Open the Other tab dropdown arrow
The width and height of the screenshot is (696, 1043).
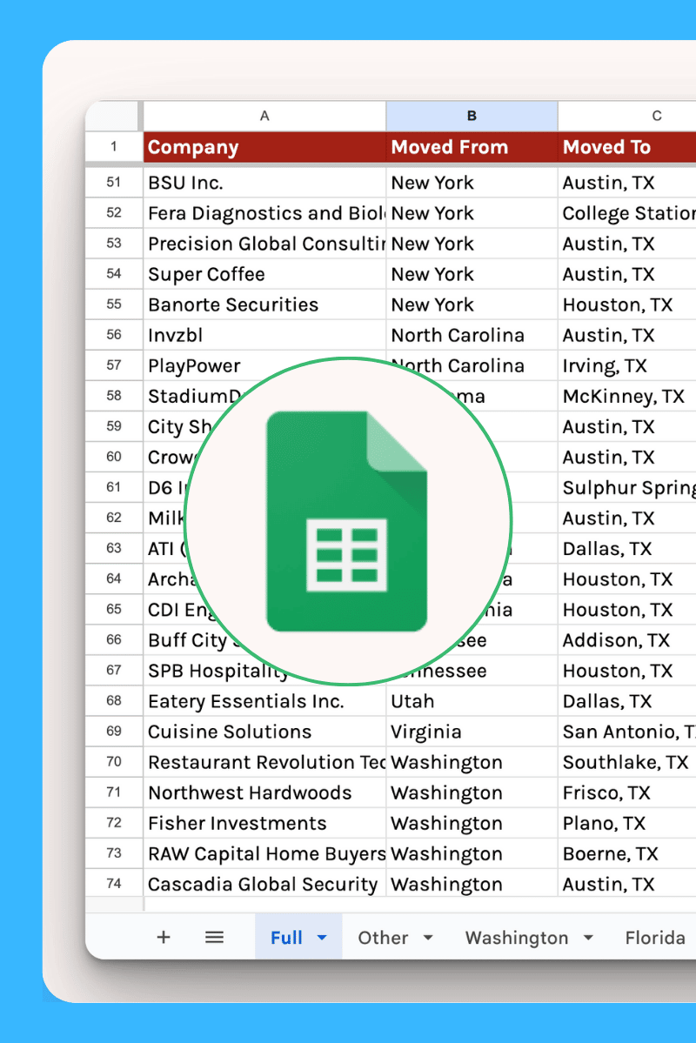pyautogui.click(x=428, y=938)
